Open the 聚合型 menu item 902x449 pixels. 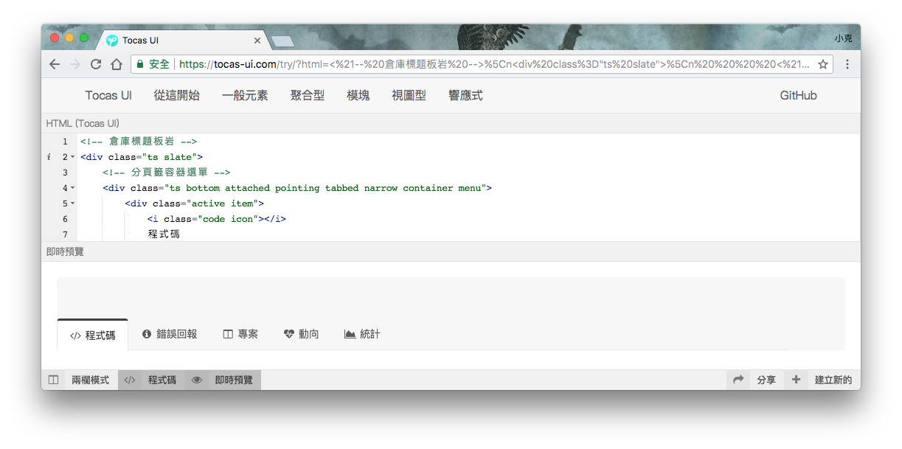(308, 95)
